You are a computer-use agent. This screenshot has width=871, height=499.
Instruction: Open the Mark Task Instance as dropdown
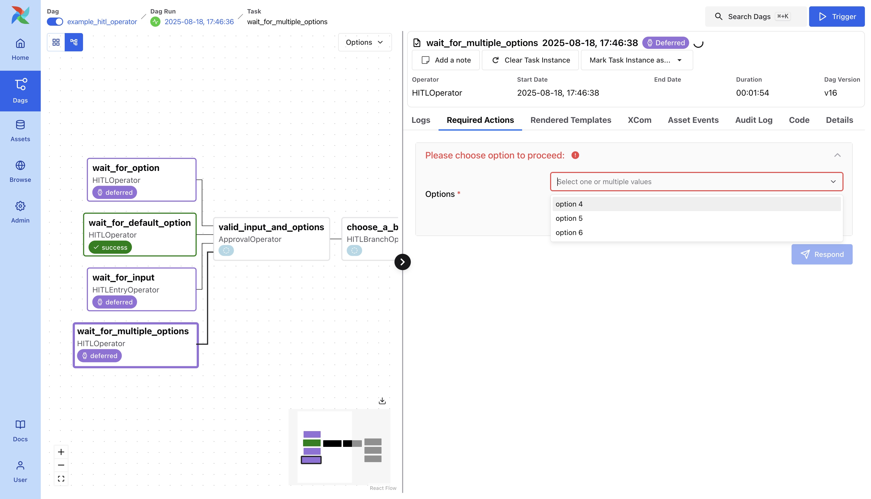pyautogui.click(x=637, y=60)
